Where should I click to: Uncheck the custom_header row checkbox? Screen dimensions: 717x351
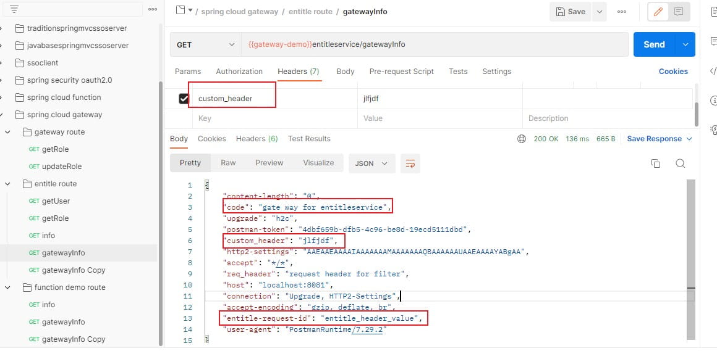(x=184, y=99)
